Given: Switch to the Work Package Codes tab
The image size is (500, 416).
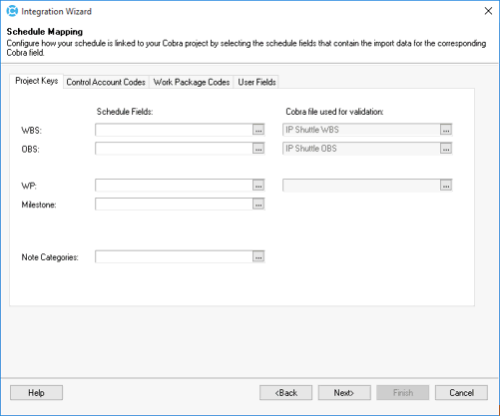Looking at the screenshot, I should [x=192, y=82].
